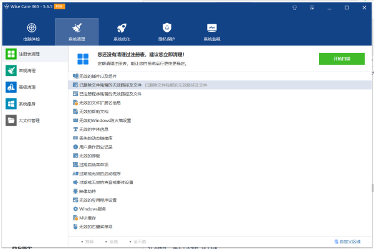Maximize the Wise Care 365 window

[x=347, y=7]
